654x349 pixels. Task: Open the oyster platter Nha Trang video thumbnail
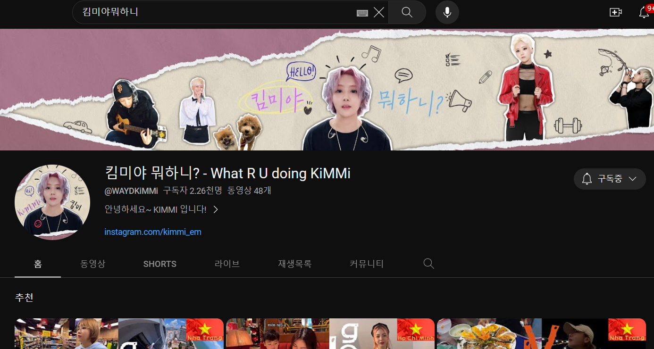coord(541,334)
